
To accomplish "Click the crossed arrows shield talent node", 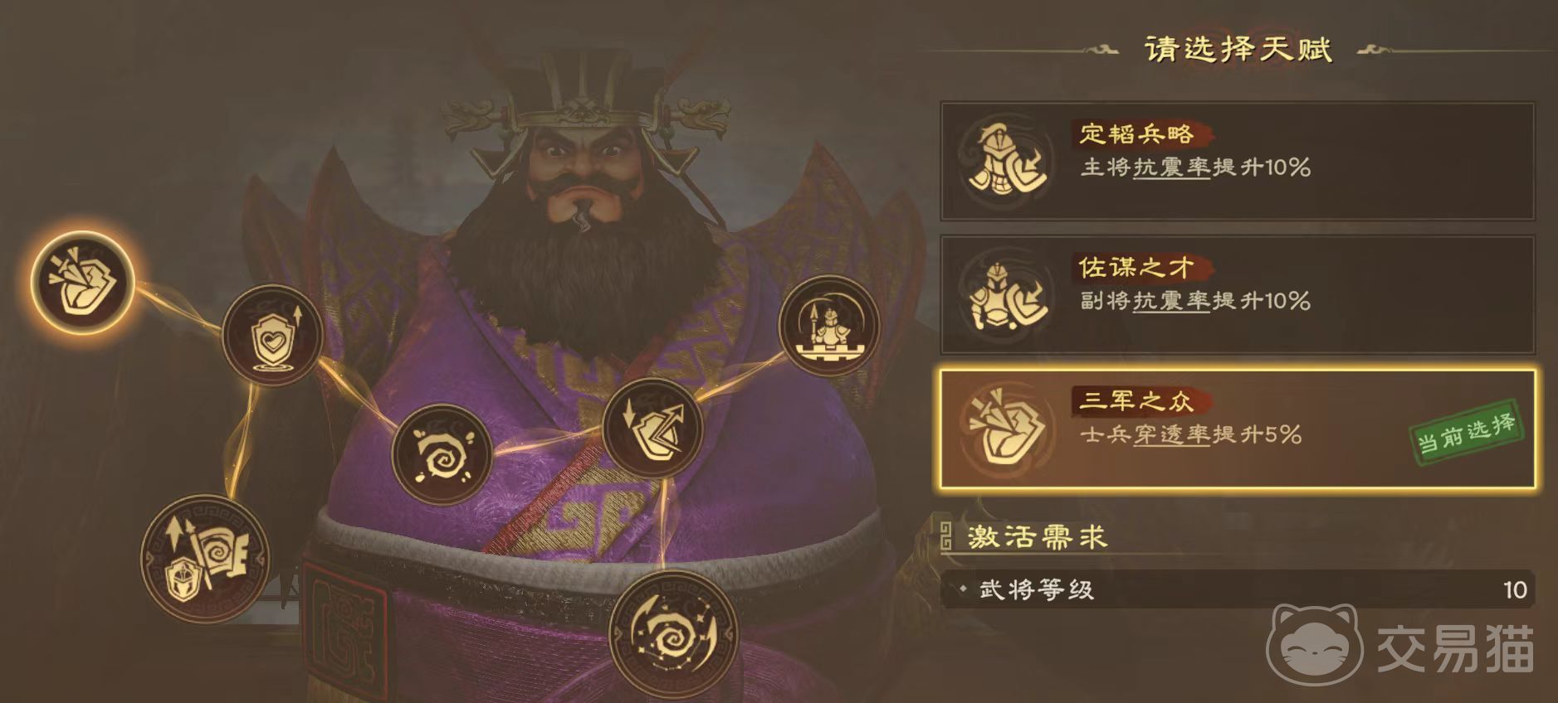I will pyautogui.click(x=653, y=428).
